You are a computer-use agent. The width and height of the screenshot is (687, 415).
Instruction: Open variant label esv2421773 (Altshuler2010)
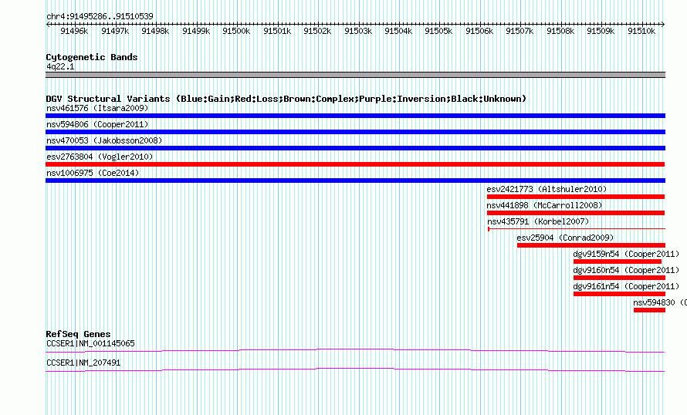[x=547, y=189]
